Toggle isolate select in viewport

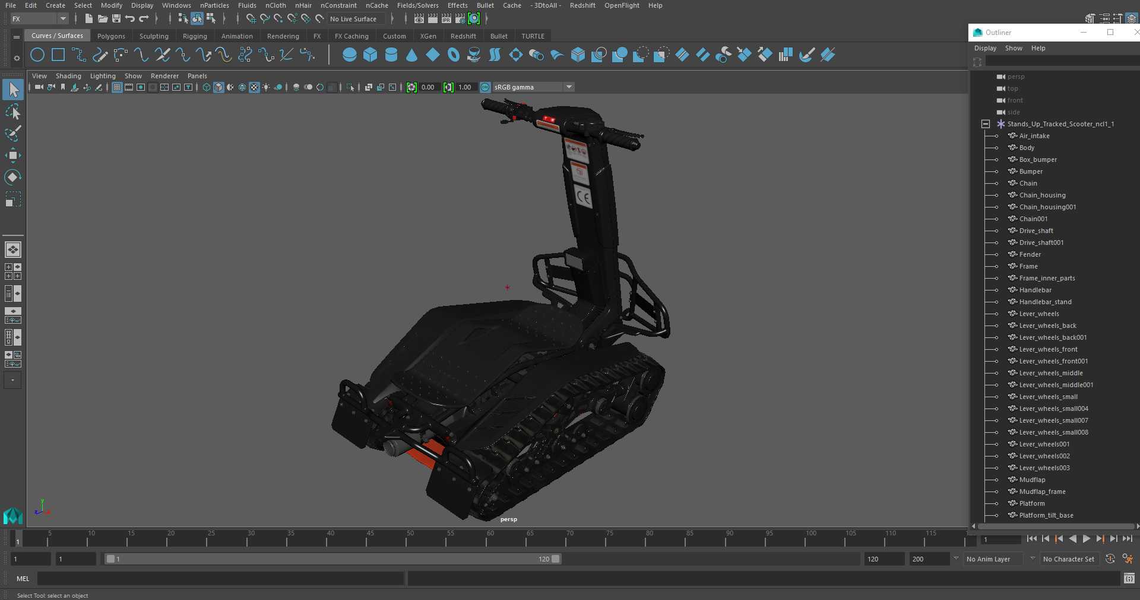[350, 87]
